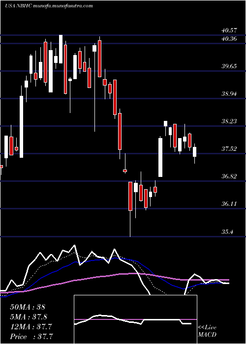Viewport: 246px width, 344px height.
Task: Click the 36.82 price level label
Action: coord(229,176)
